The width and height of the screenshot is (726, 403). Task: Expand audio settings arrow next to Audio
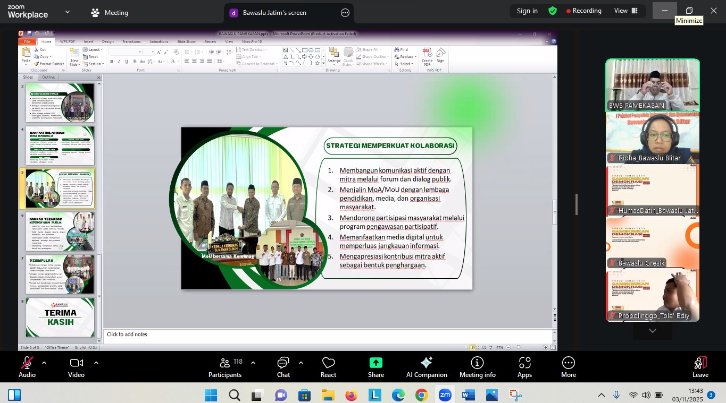[x=44, y=363]
